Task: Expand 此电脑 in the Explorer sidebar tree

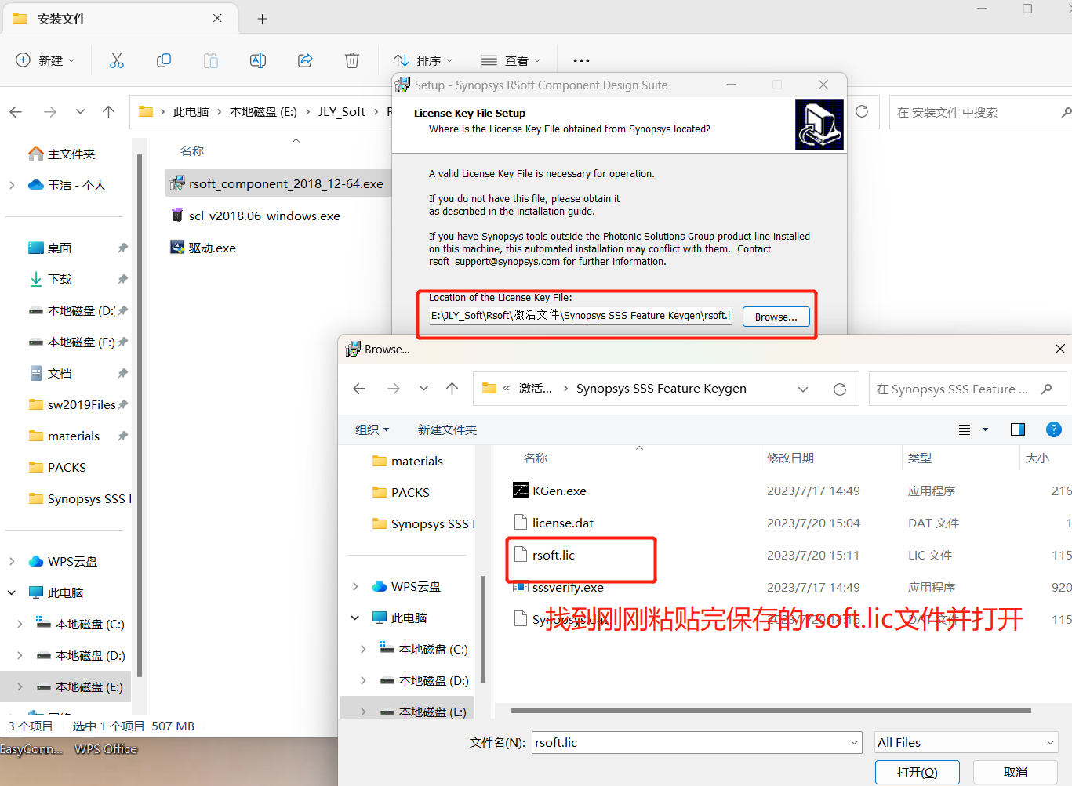Action: (12, 592)
